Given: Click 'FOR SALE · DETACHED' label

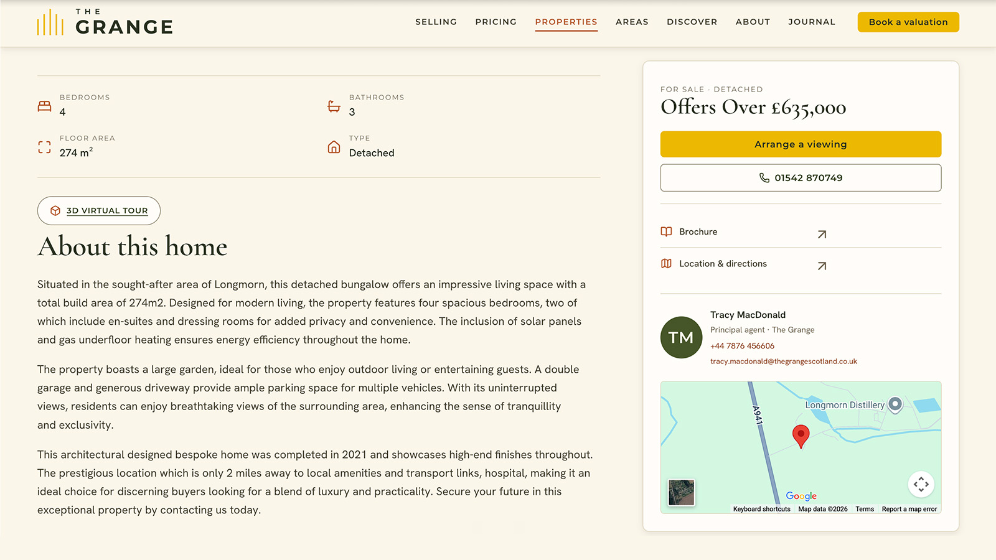Looking at the screenshot, I should pyautogui.click(x=712, y=90).
